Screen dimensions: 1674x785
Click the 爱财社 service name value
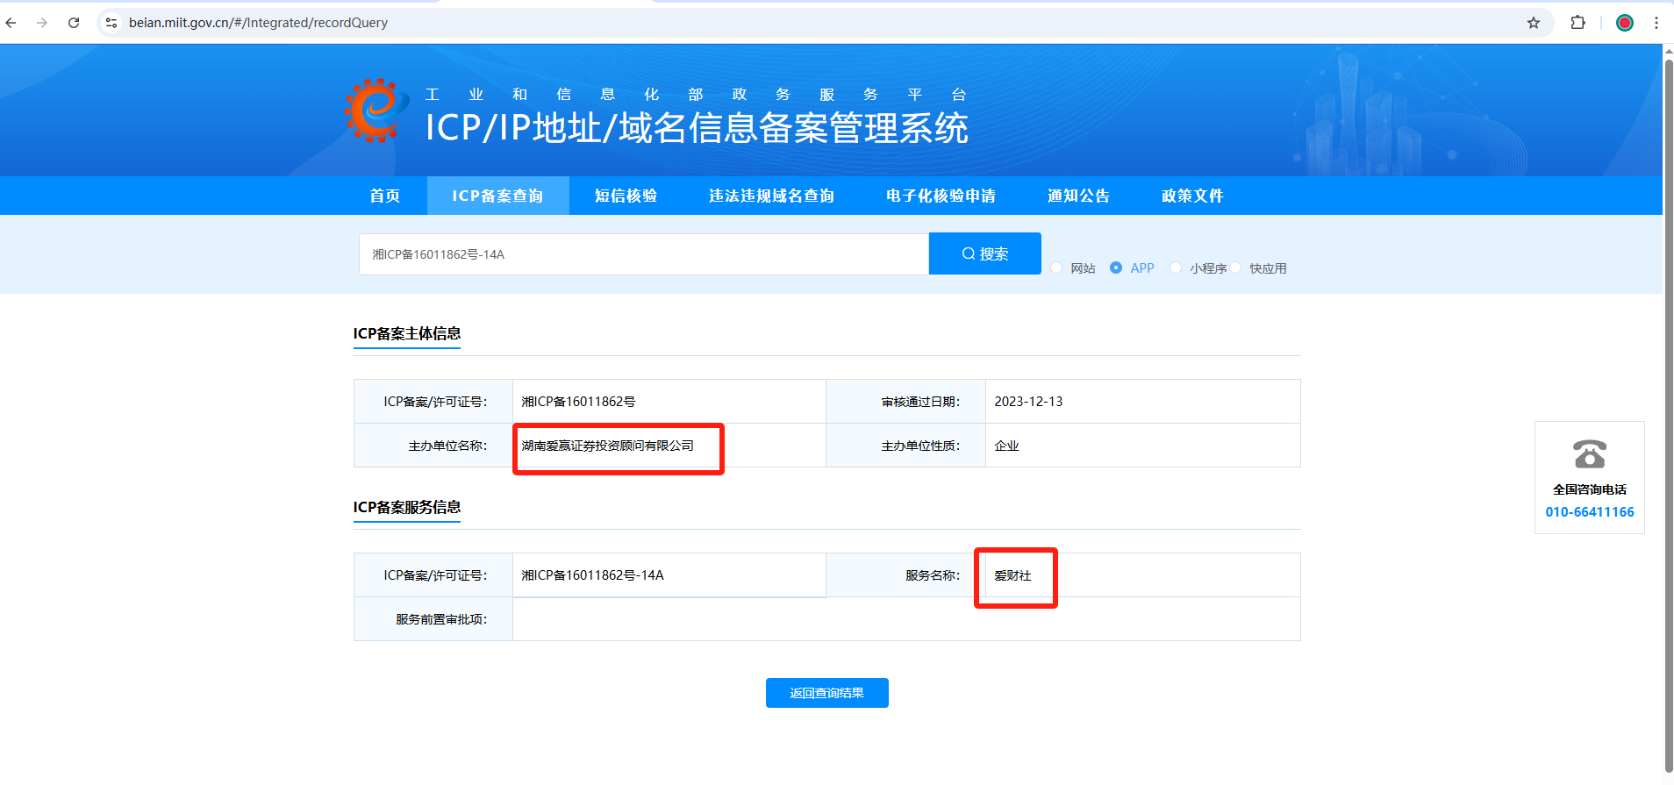pyautogui.click(x=1012, y=575)
